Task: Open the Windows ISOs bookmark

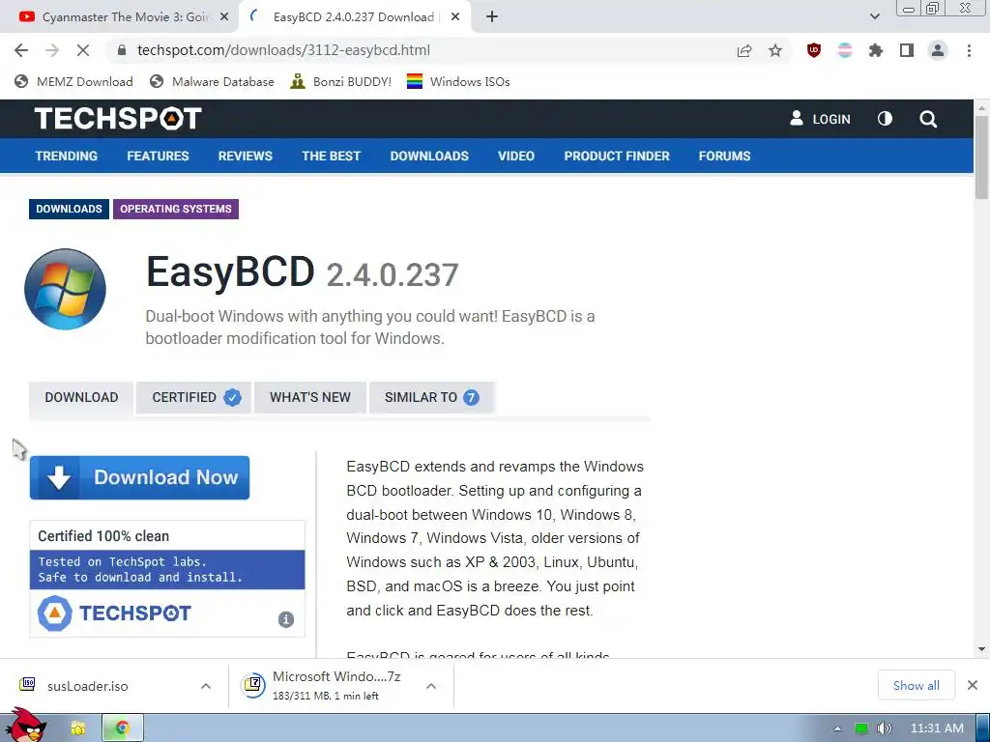Action: click(x=458, y=81)
